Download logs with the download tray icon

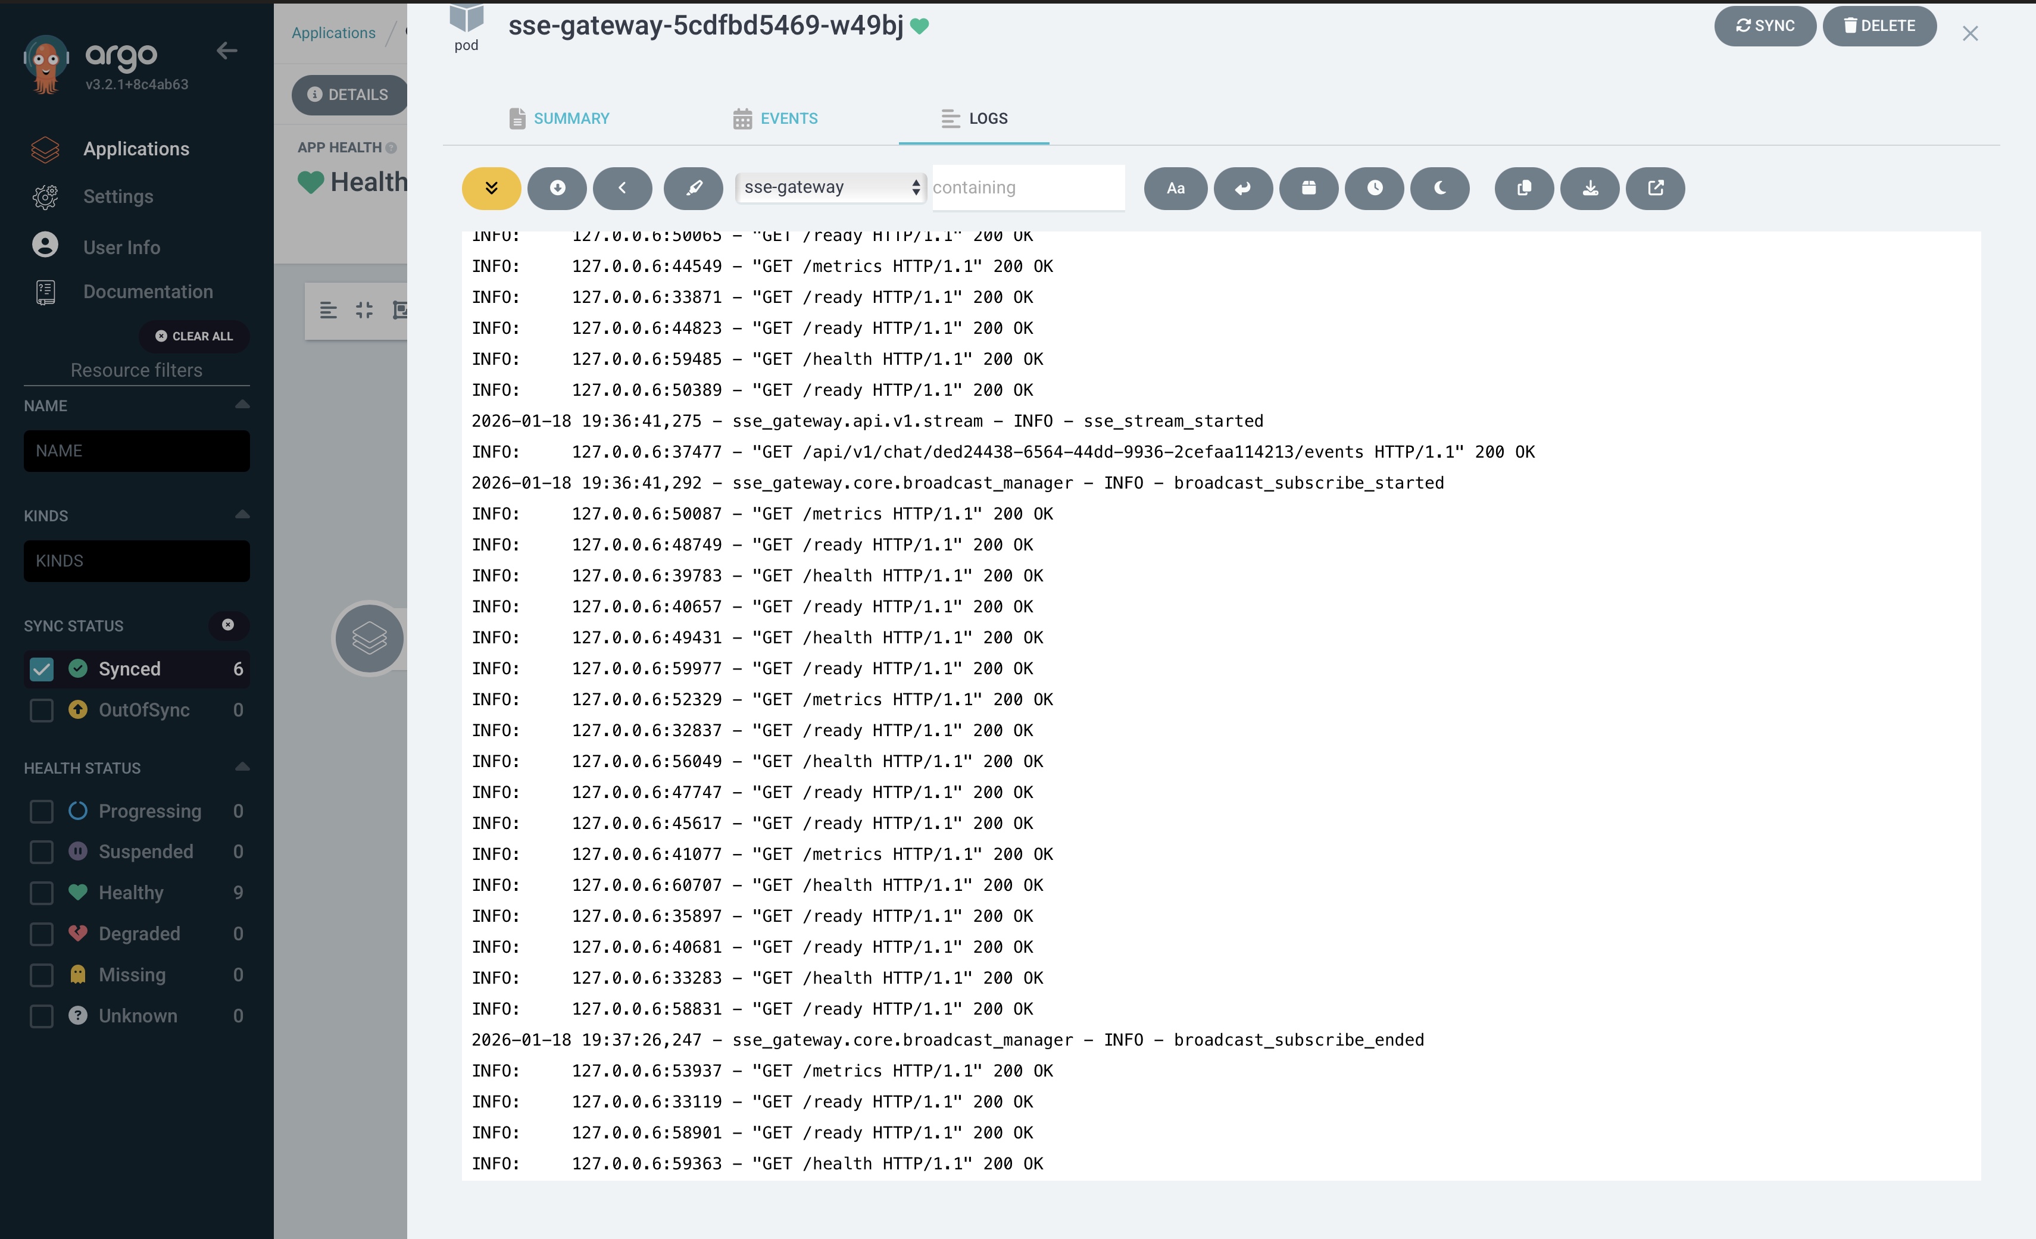1589,188
